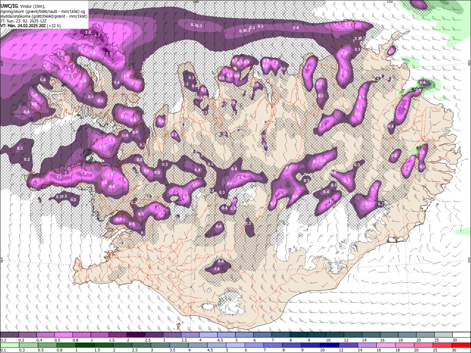Screen dimensions: 471x353
Task: Pick the darkest green 1–1.5 rain legend swatch
Action: tap(85, 345)
